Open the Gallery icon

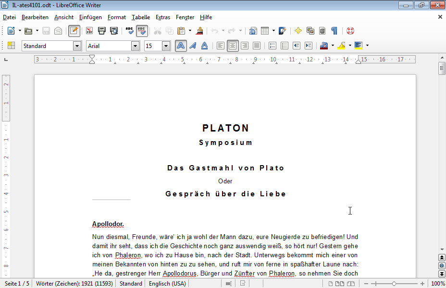310,31
